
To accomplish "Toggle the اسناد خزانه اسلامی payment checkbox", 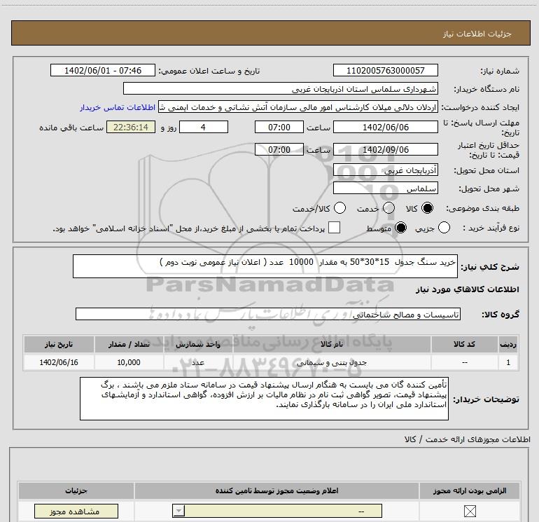I will click(334, 228).
